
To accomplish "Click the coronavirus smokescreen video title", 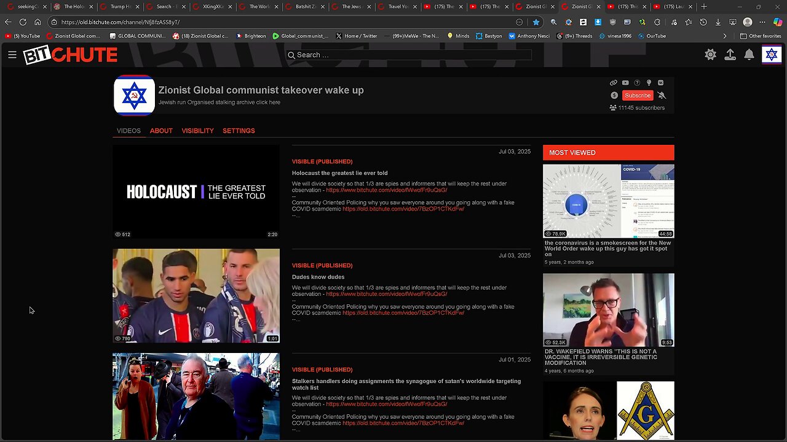I will point(607,249).
